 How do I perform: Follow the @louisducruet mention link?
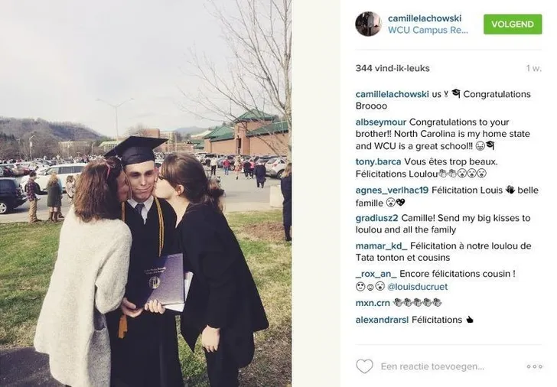[418, 287]
